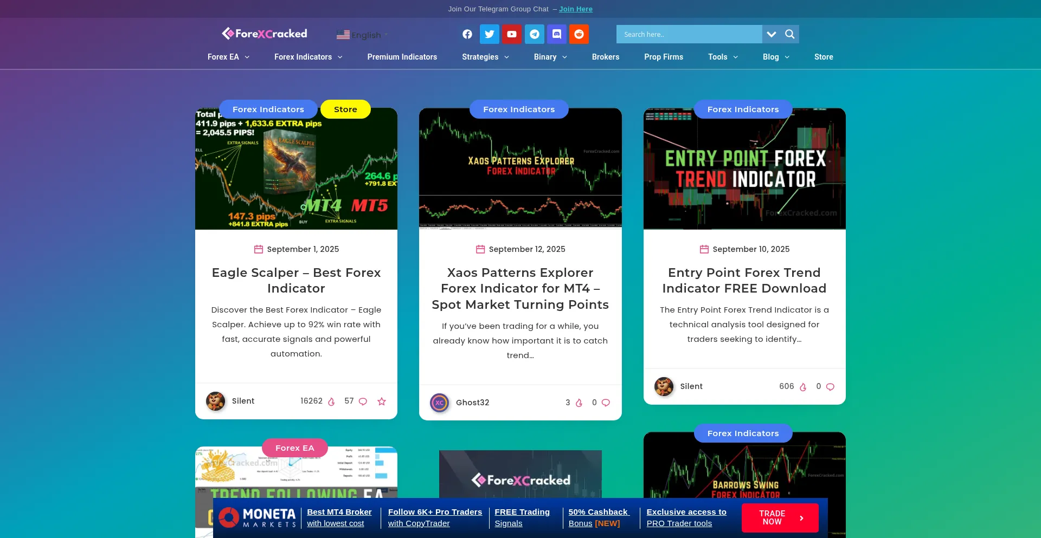The height and width of the screenshot is (538, 1041).
Task: Click the calendar icon beside September 10, 2025
Action: (x=704, y=249)
